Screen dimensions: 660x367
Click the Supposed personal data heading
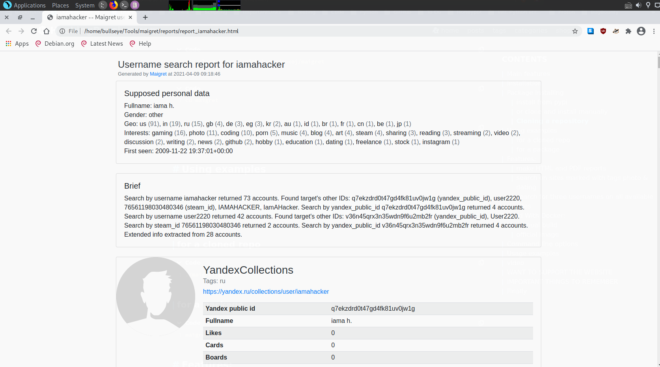tap(167, 93)
